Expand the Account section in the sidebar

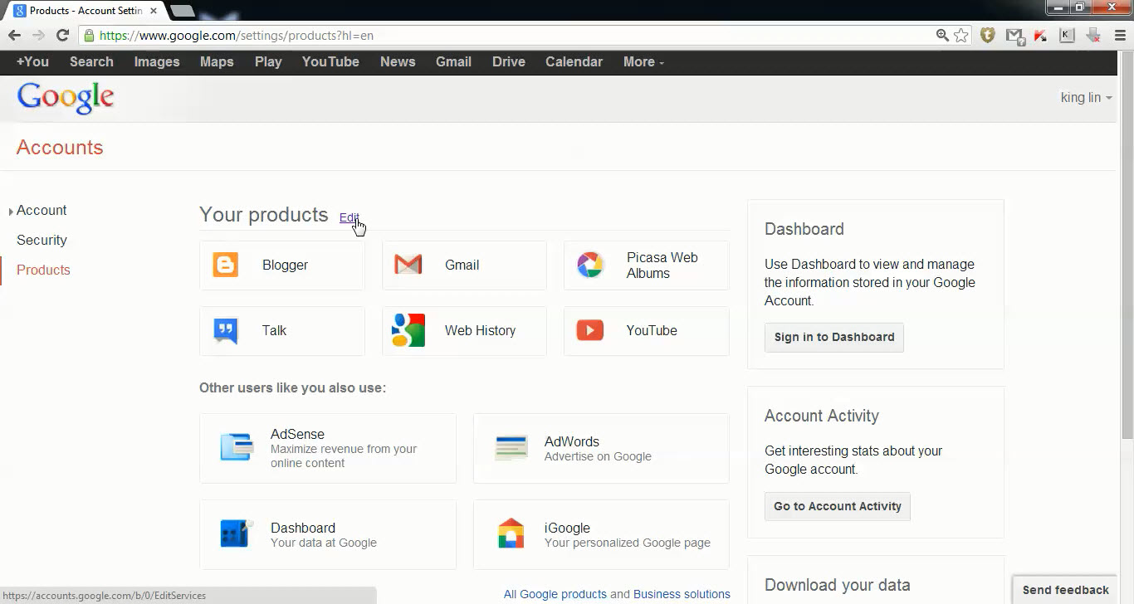(42, 210)
